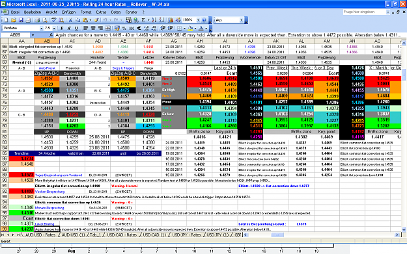Viewport: 407px width, 254px height.
Task: Open the 7.5 font size dropdown
Action: [54, 28]
